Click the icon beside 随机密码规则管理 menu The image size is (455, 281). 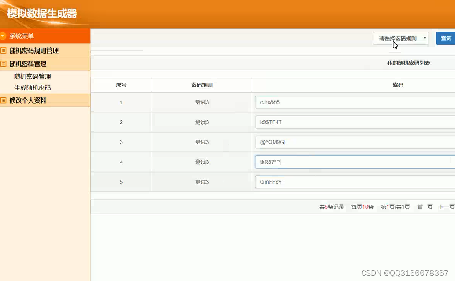pyautogui.click(x=5, y=50)
